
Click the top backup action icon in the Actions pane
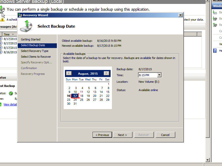click(215, 13)
